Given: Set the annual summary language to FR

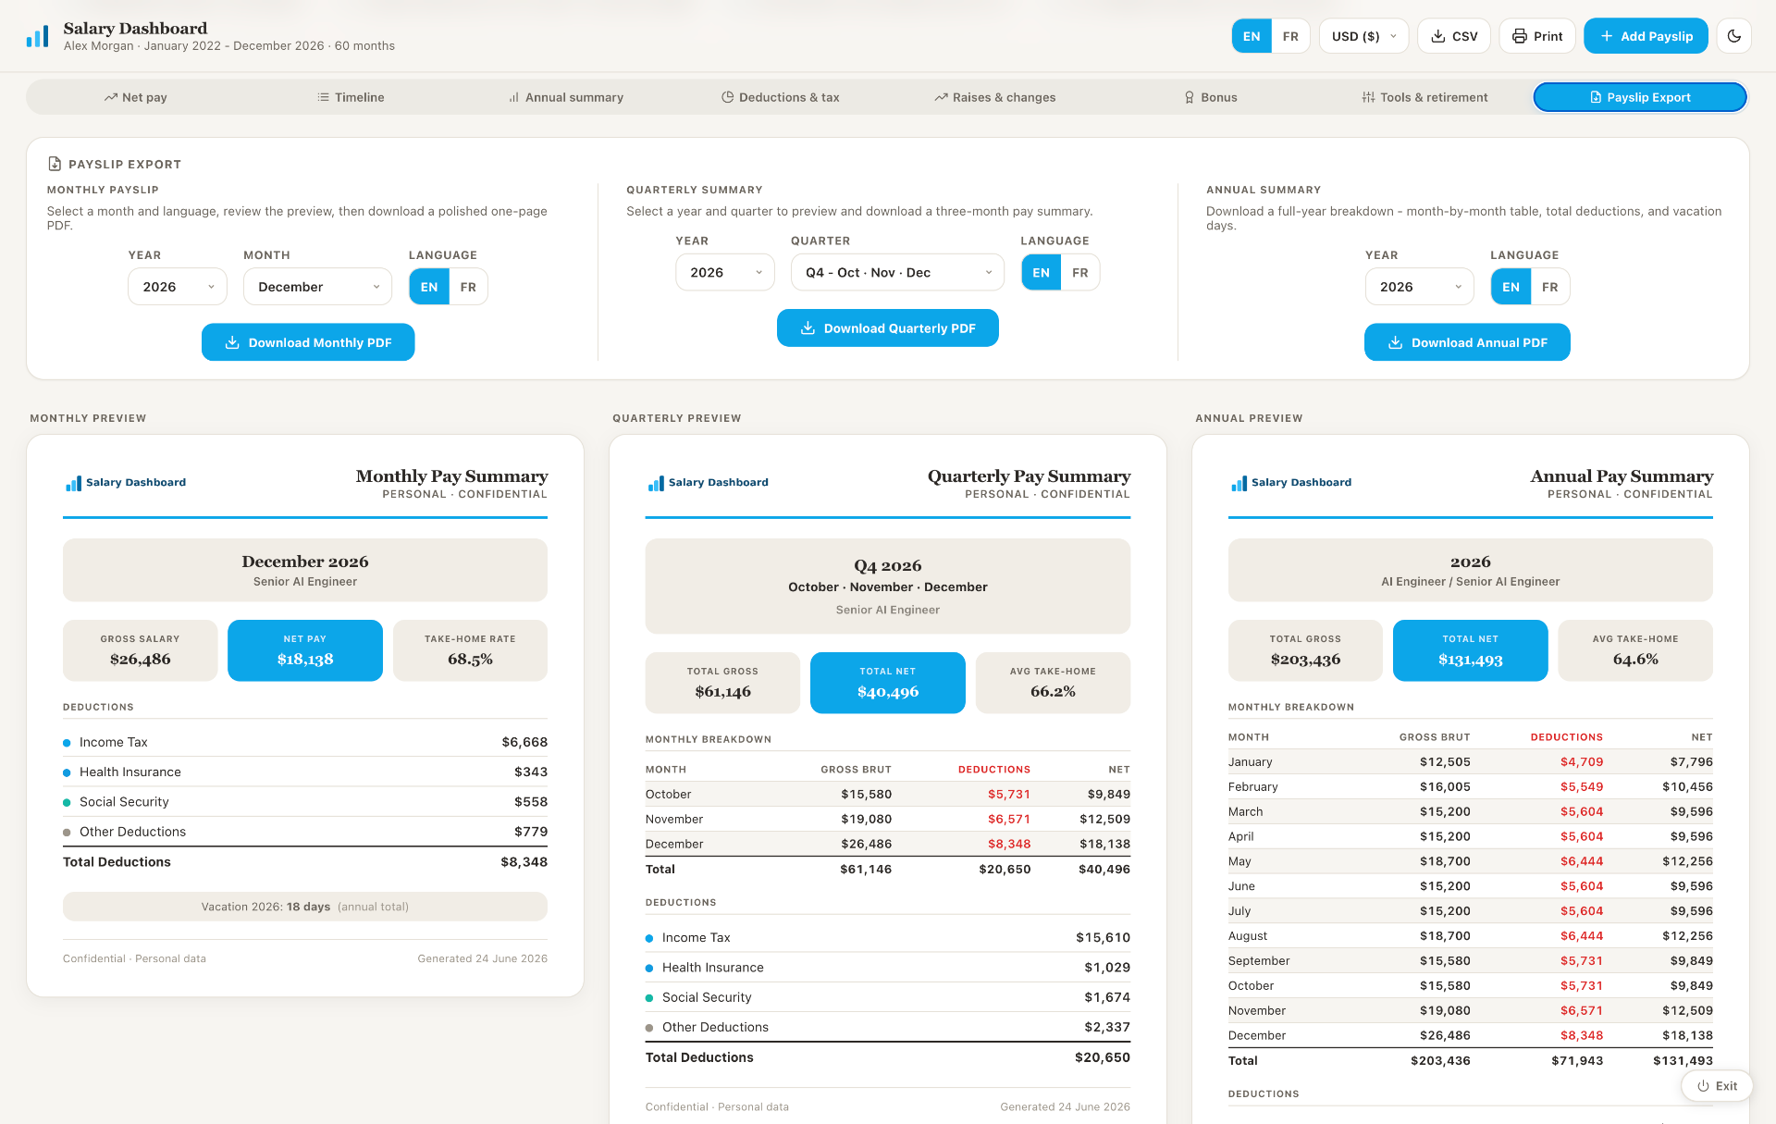Looking at the screenshot, I should (x=1550, y=287).
